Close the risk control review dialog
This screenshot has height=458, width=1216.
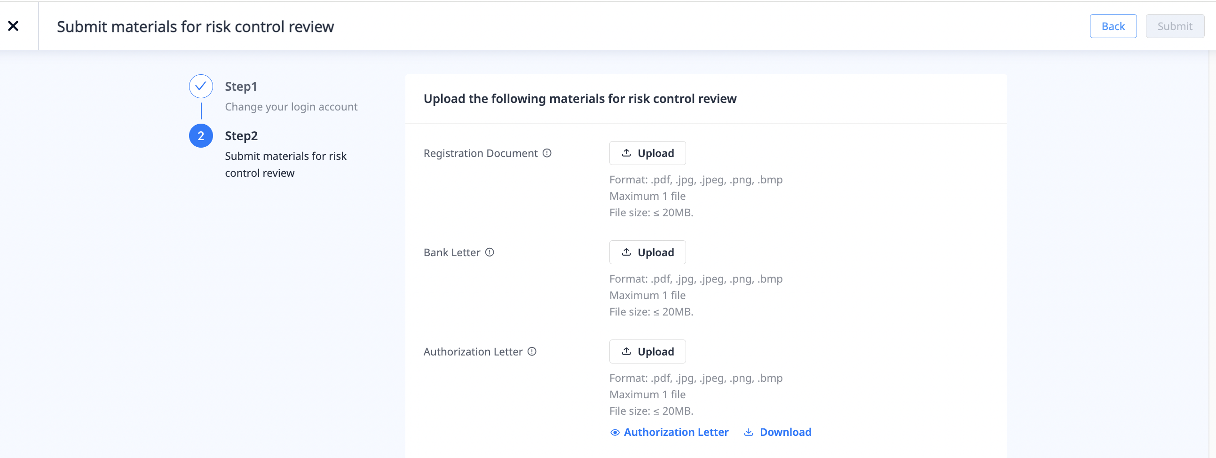click(13, 26)
